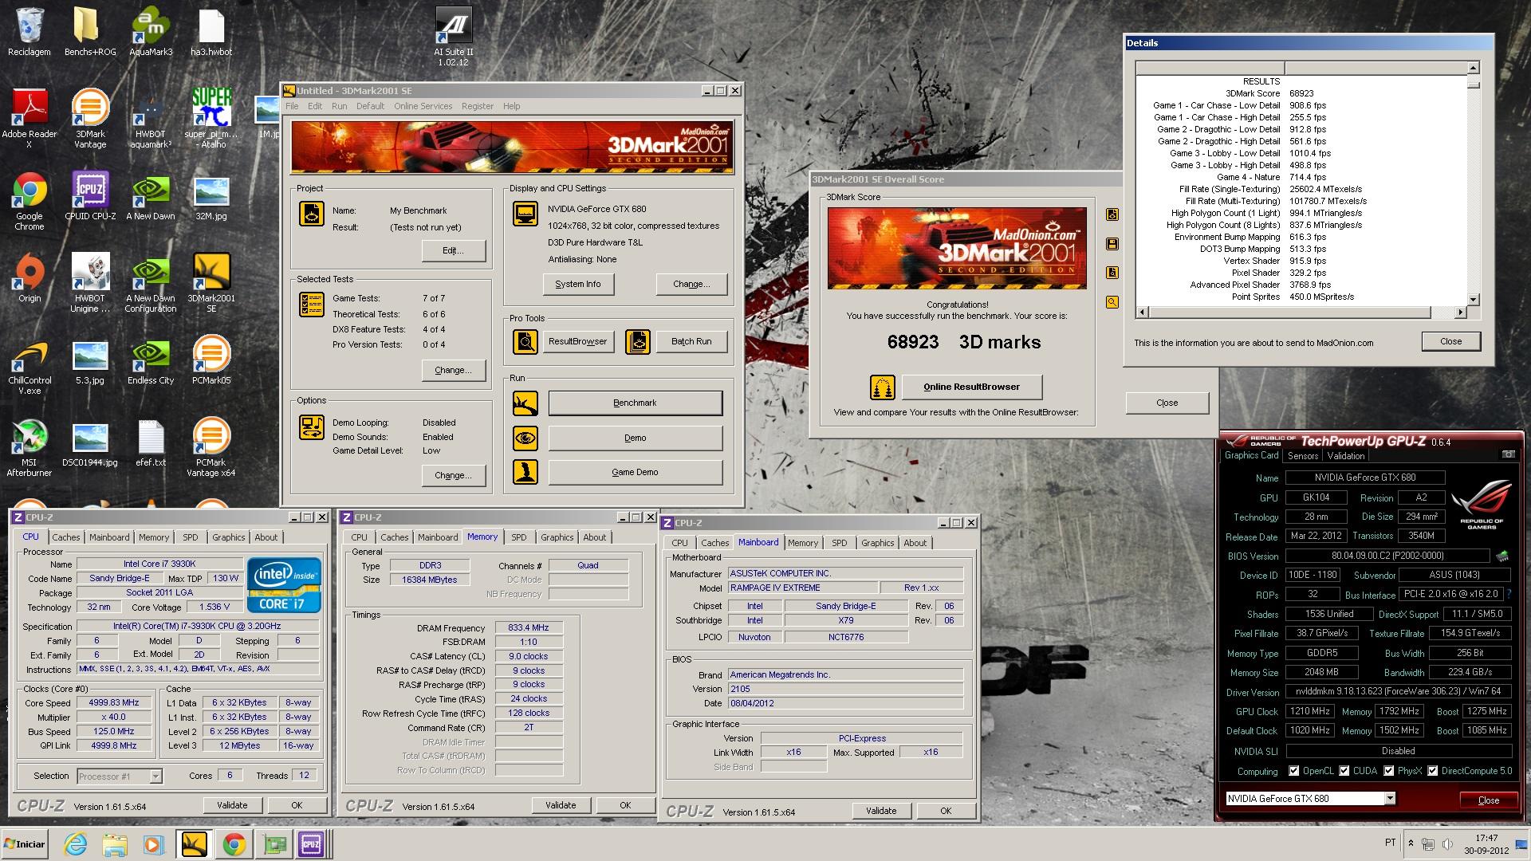
Task: Open Internet Explorer from the taskbar
Action: click(x=76, y=844)
